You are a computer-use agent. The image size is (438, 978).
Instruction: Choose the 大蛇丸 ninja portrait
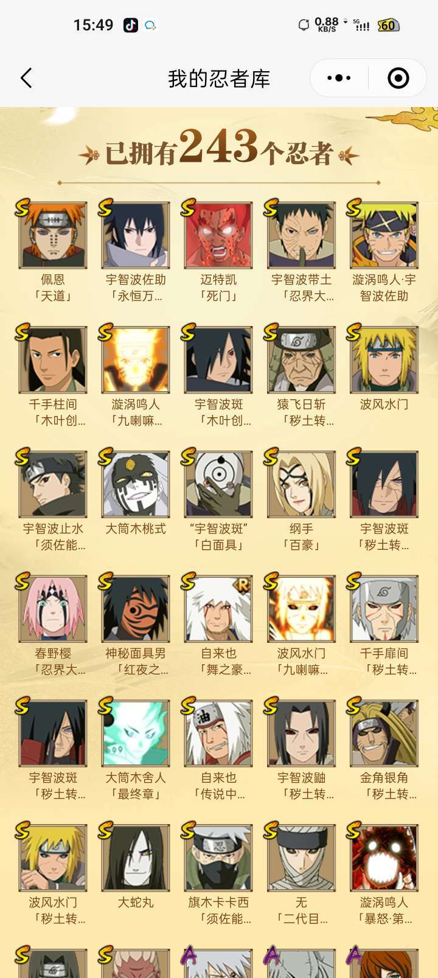(136, 858)
